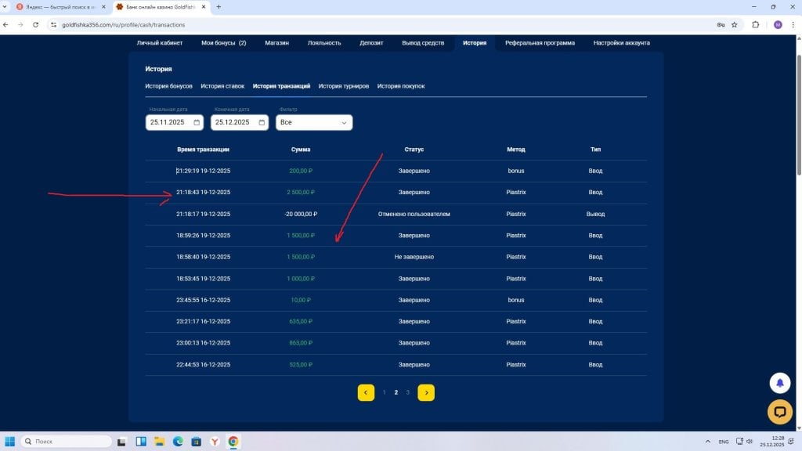Go to next page with right arrow
This screenshot has height=451, width=802.
426,393
